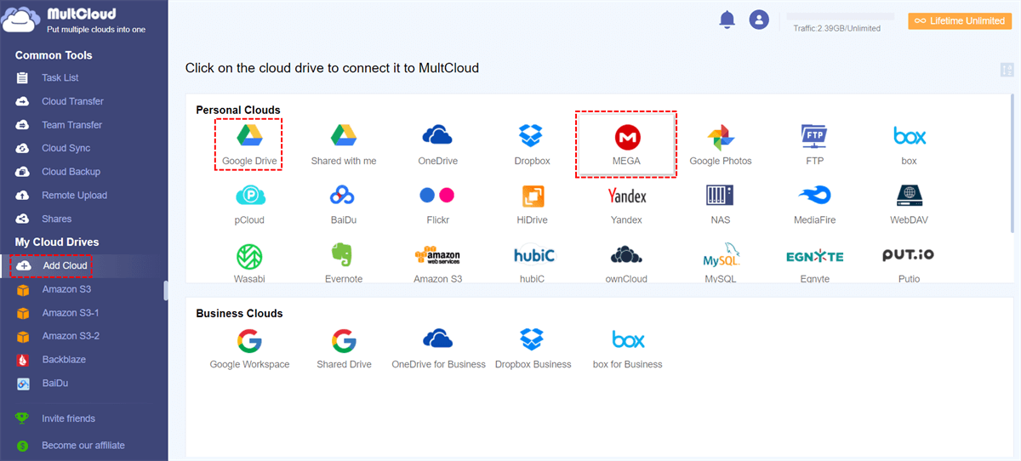Open the notifications bell
Viewport: 1021px width, 461px height.
click(727, 20)
